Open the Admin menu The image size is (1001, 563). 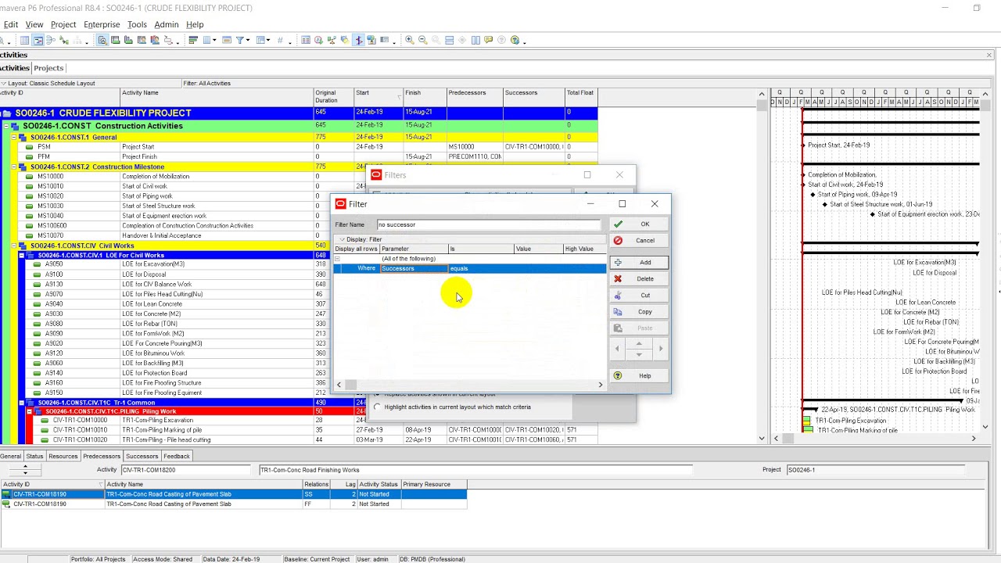166,24
